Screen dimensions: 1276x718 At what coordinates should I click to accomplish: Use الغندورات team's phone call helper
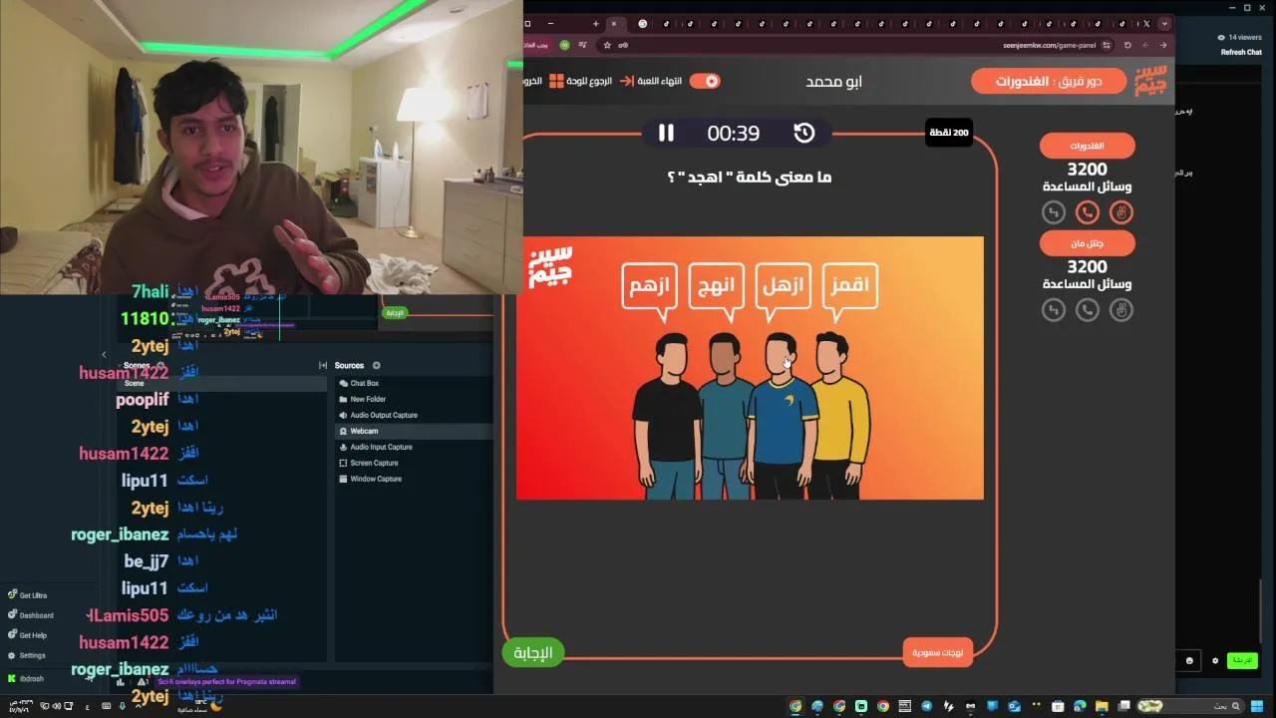(1088, 212)
